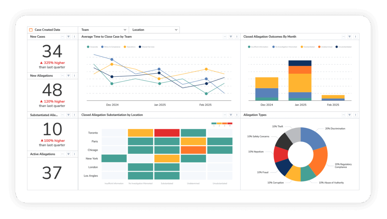Toggle the Substantiated legend item in the bar chart
This screenshot has width=387, height=219.
[x=309, y=47]
